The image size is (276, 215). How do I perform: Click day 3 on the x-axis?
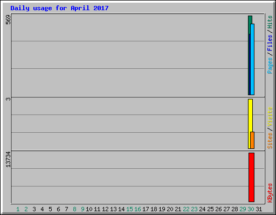click(x=34, y=209)
